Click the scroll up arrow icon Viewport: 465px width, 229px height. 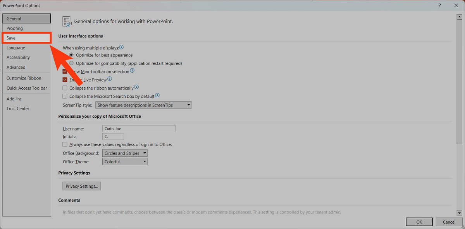click(459, 17)
